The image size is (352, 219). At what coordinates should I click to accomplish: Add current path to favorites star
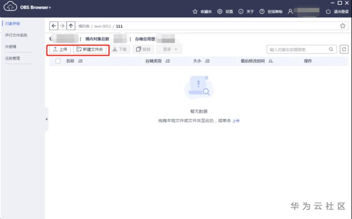click(342, 25)
